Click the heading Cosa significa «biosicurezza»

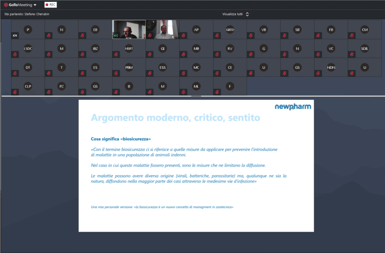click(121, 139)
